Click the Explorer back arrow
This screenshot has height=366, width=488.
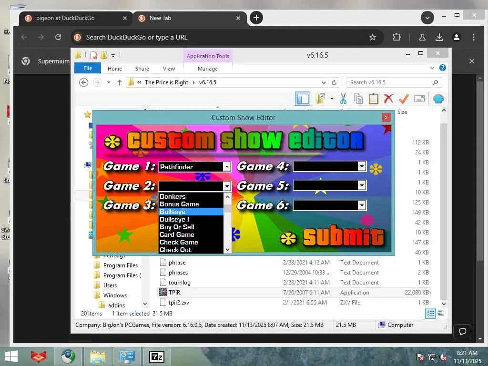pos(83,82)
